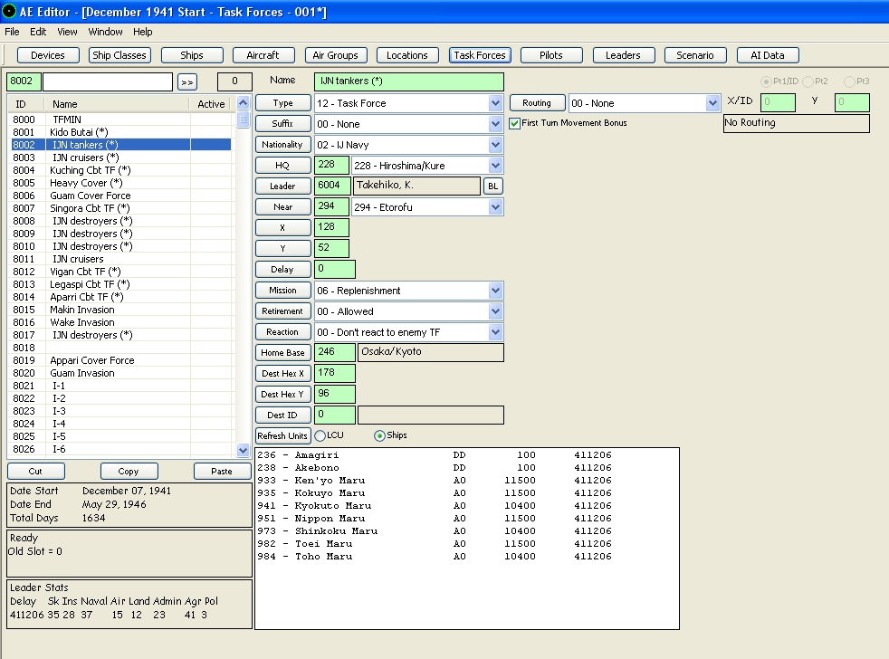Click the Routing button

point(537,102)
